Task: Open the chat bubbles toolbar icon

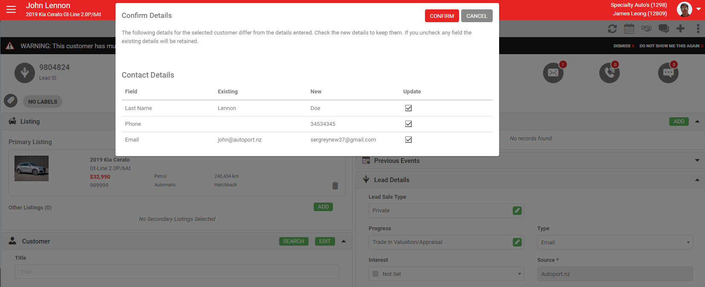Action: tap(664, 29)
